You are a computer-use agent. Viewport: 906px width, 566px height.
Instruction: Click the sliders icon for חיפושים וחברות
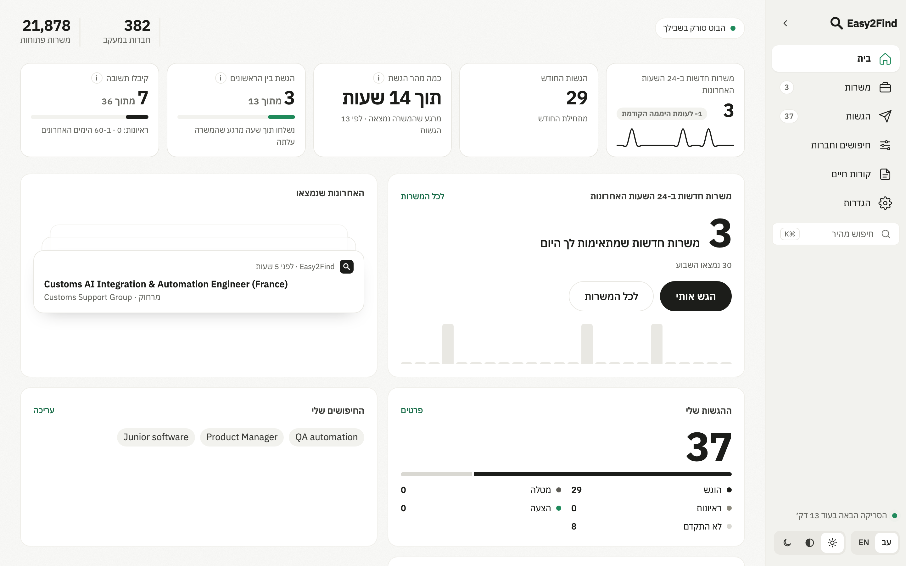click(x=885, y=145)
